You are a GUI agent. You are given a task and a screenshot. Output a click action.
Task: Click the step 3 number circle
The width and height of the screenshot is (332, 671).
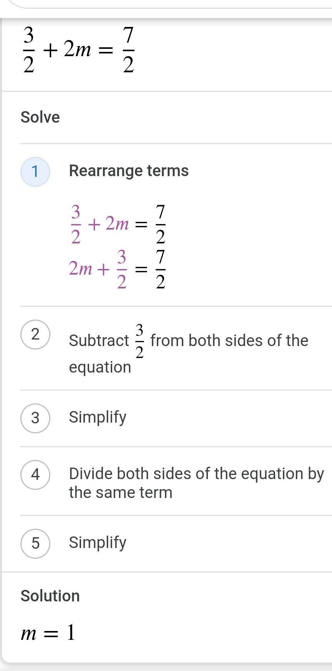coord(35,418)
